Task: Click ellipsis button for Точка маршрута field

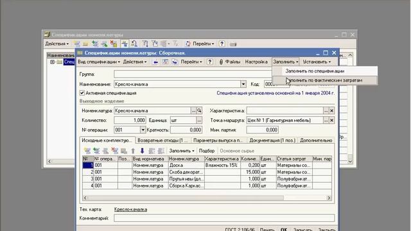Action: 326,120
